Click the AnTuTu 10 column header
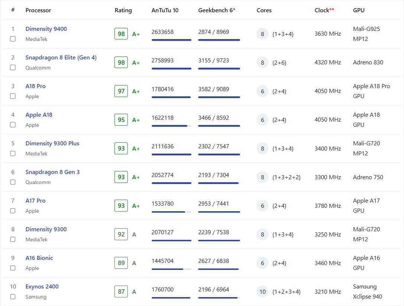The image size is (404, 306). tap(165, 10)
